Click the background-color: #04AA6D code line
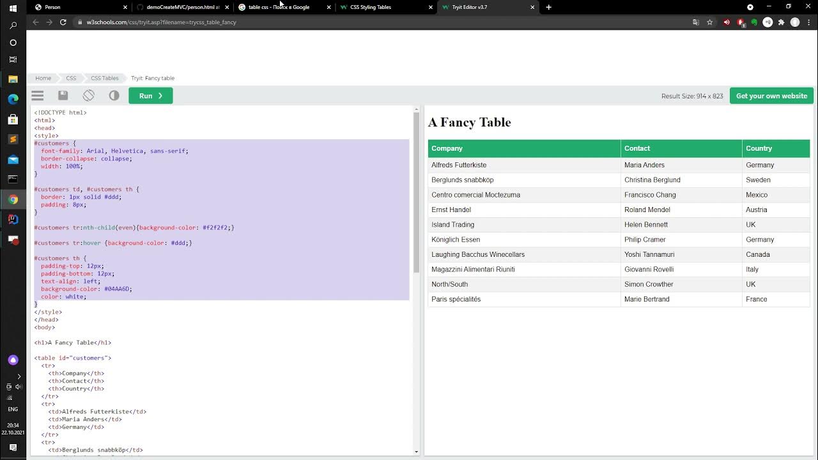Screen dimensions: 818x460 pos(86,289)
